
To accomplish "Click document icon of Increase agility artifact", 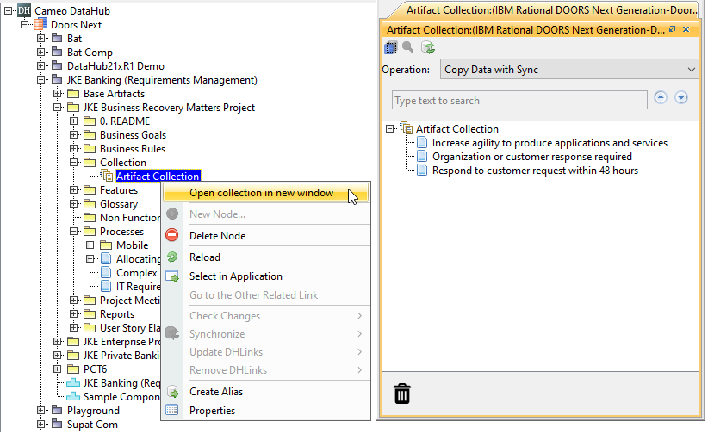I will [x=422, y=143].
